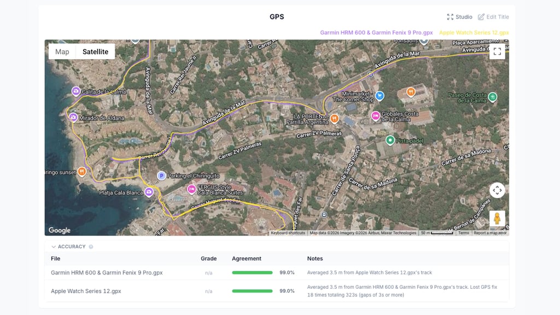560x315 pixels.
Task: Open the Accuracy help icon
Action: click(x=91, y=247)
